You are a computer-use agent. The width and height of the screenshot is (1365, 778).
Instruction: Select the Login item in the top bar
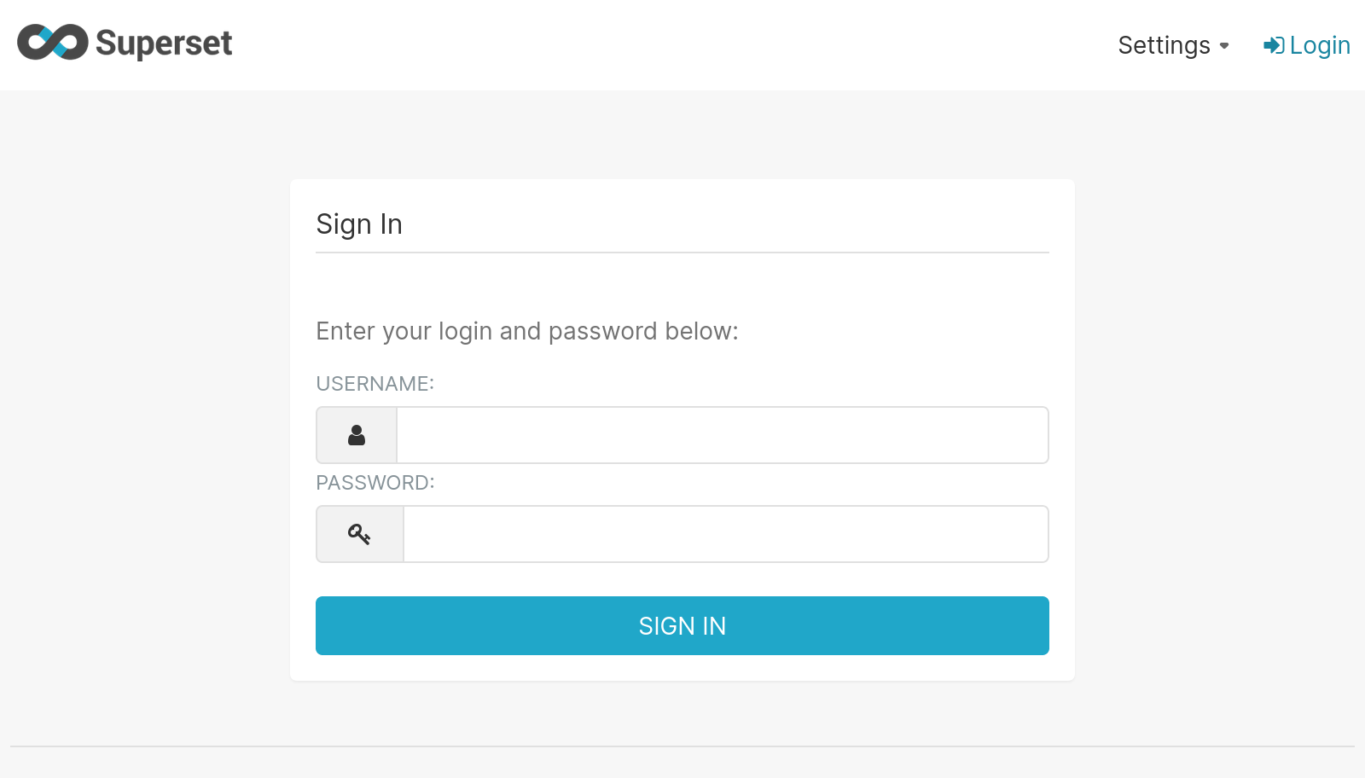tap(1319, 45)
